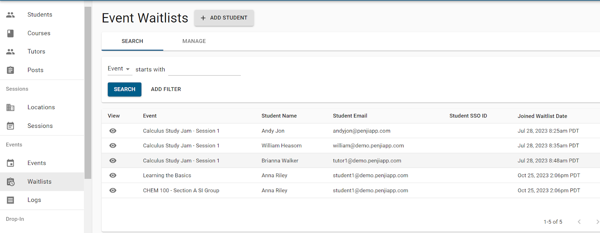Open Logs using the list icon

tap(10, 200)
